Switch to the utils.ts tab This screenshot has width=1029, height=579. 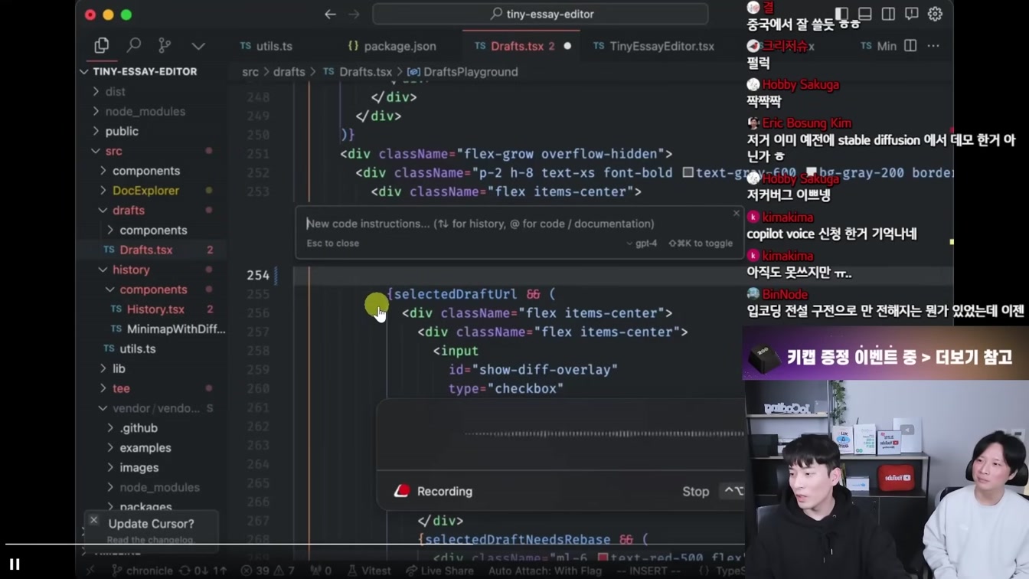tap(266, 46)
